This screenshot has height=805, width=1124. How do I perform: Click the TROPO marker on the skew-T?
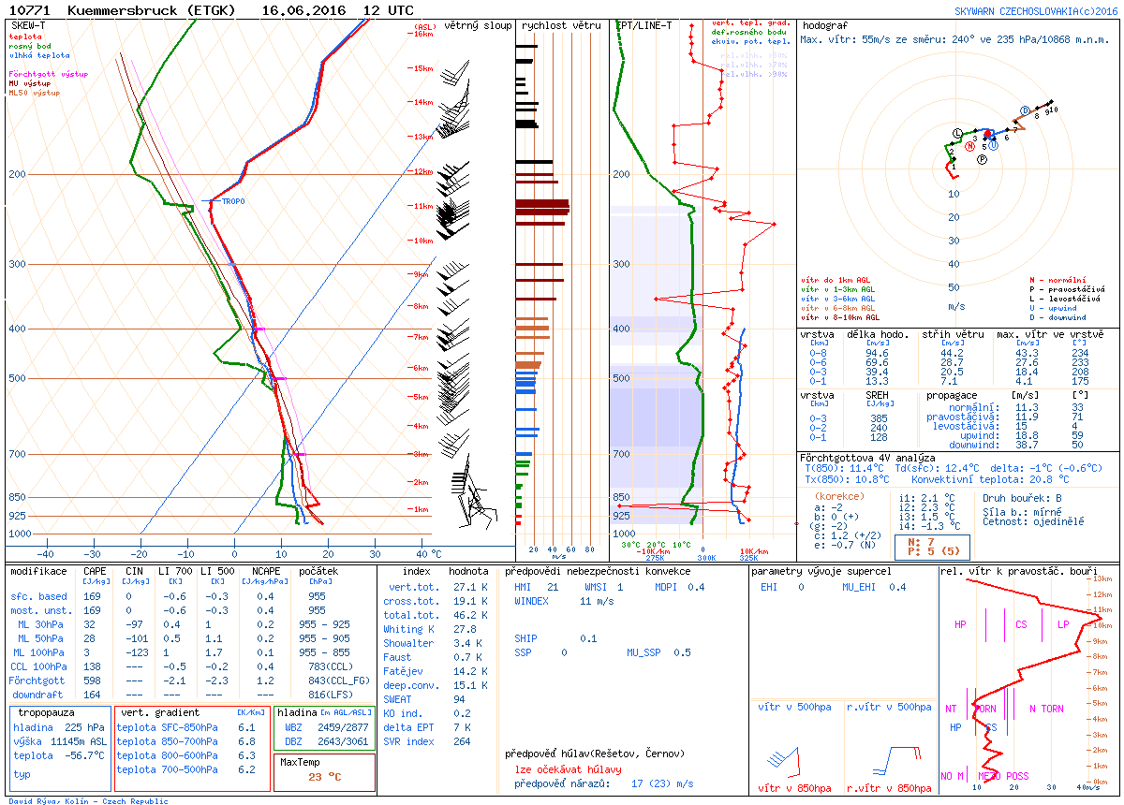click(230, 201)
